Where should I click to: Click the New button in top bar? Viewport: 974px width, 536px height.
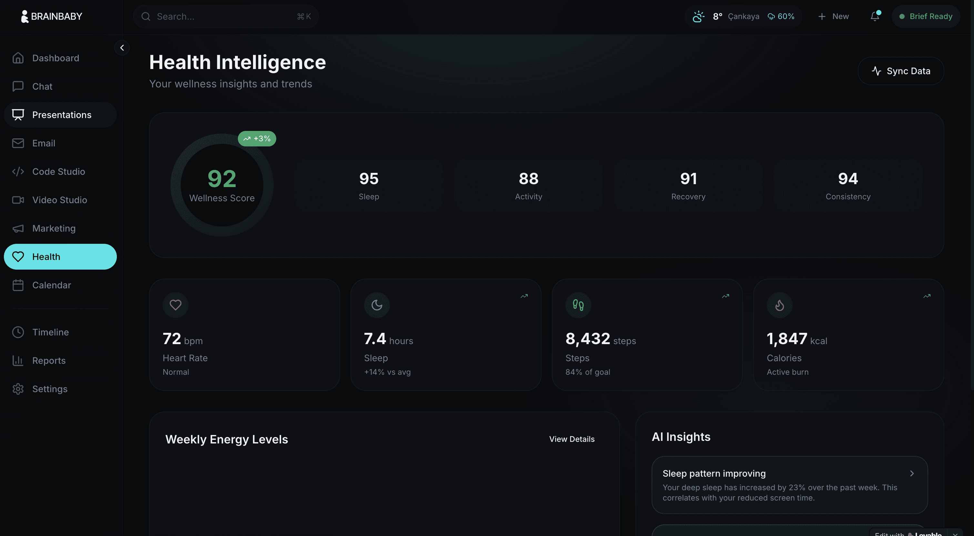[x=833, y=16]
